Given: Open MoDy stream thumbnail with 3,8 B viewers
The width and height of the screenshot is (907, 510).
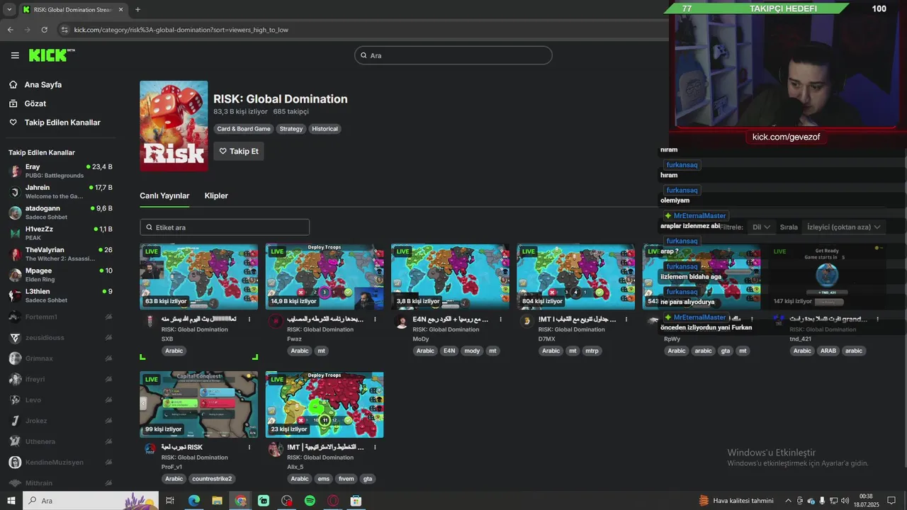Looking at the screenshot, I should pyautogui.click(x=450, y=277).
